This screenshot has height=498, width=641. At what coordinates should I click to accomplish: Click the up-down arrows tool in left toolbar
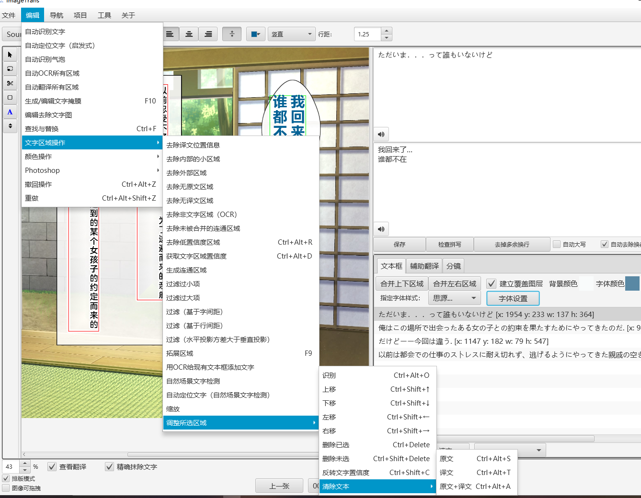point(10,126)
